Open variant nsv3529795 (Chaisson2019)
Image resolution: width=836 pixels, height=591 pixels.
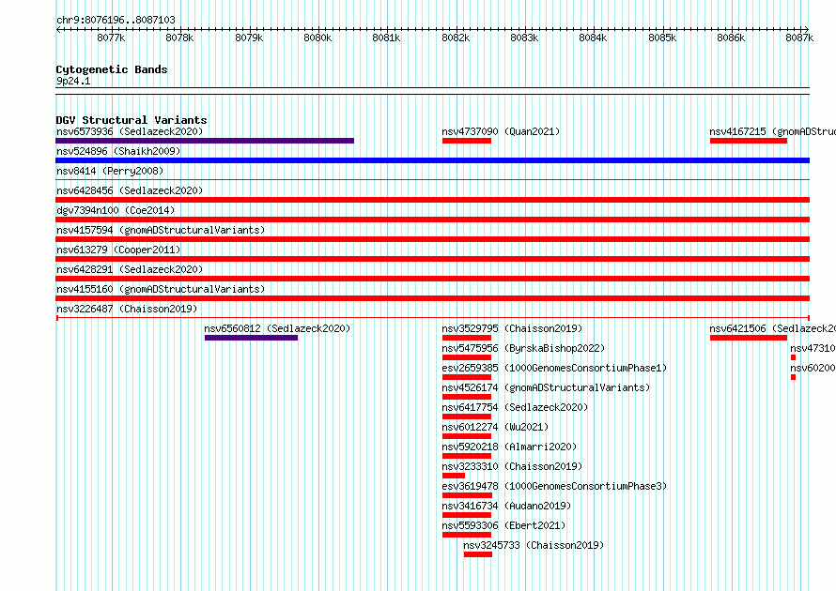[512, 328]
